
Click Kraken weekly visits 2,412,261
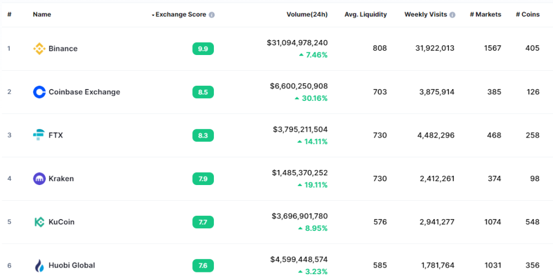pyautogui.click(x=437, y=179)
